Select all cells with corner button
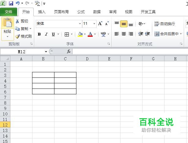Viewport: 188px width, 143px height. [x=5, y=59]
